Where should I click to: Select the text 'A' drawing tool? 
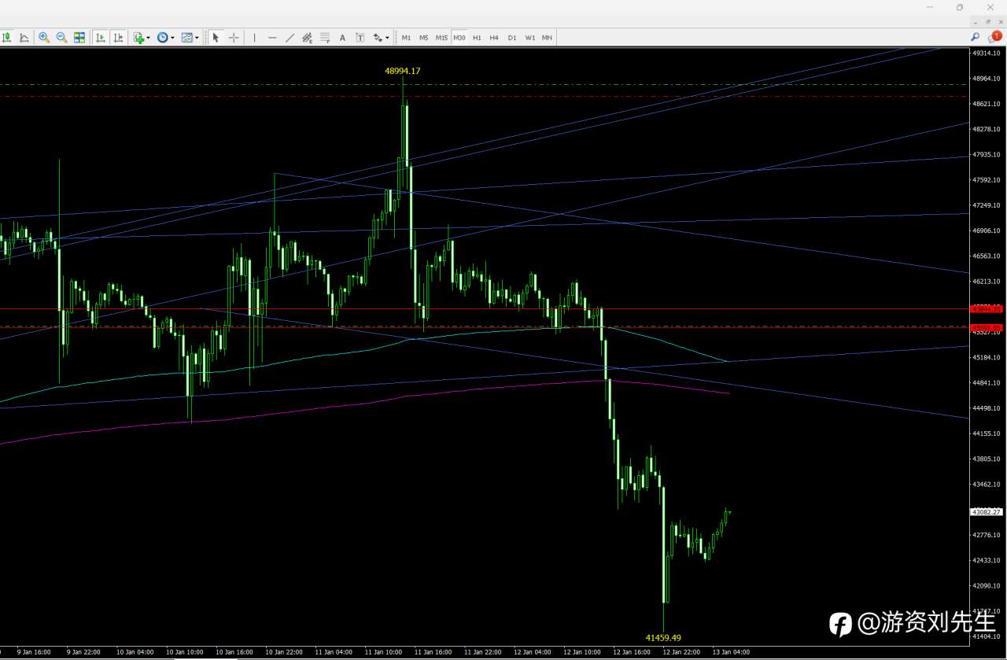[342, 37]
